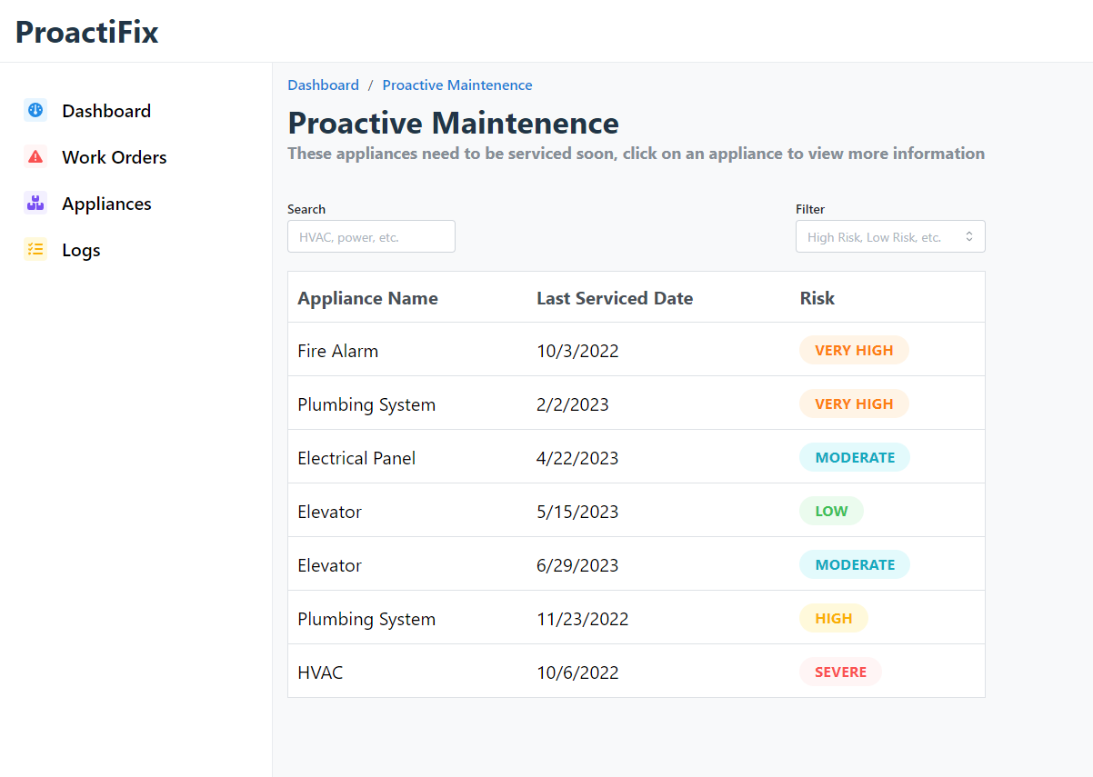This screenshot has height=777, width=1093.
Task: Open the Filter risk dropdown
Action: coord(890,236)
